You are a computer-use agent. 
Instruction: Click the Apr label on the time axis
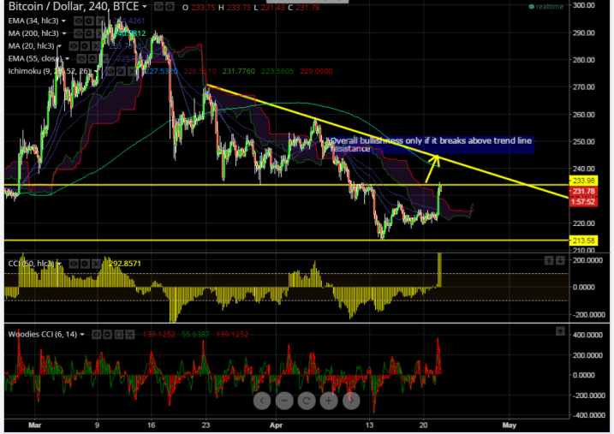[276, 425]
